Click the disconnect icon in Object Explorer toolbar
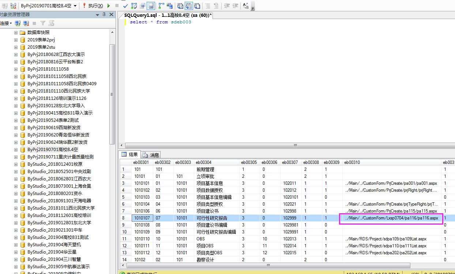The width and height of the screenshot is (455, 274). coord(26,23)
